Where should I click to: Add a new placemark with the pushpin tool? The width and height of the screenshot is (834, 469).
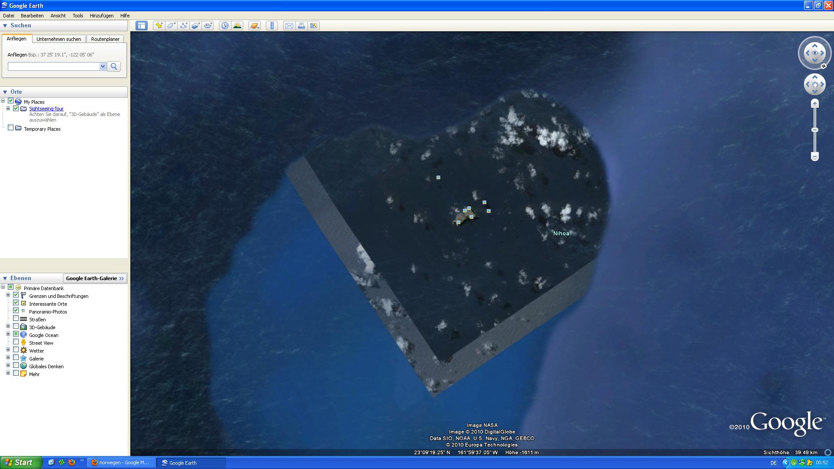coord(159,26)
